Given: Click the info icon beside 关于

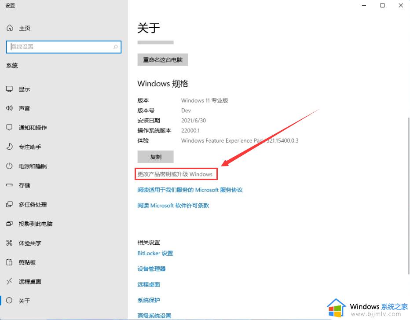Looking at the screenshot, I should coord(9,300).
